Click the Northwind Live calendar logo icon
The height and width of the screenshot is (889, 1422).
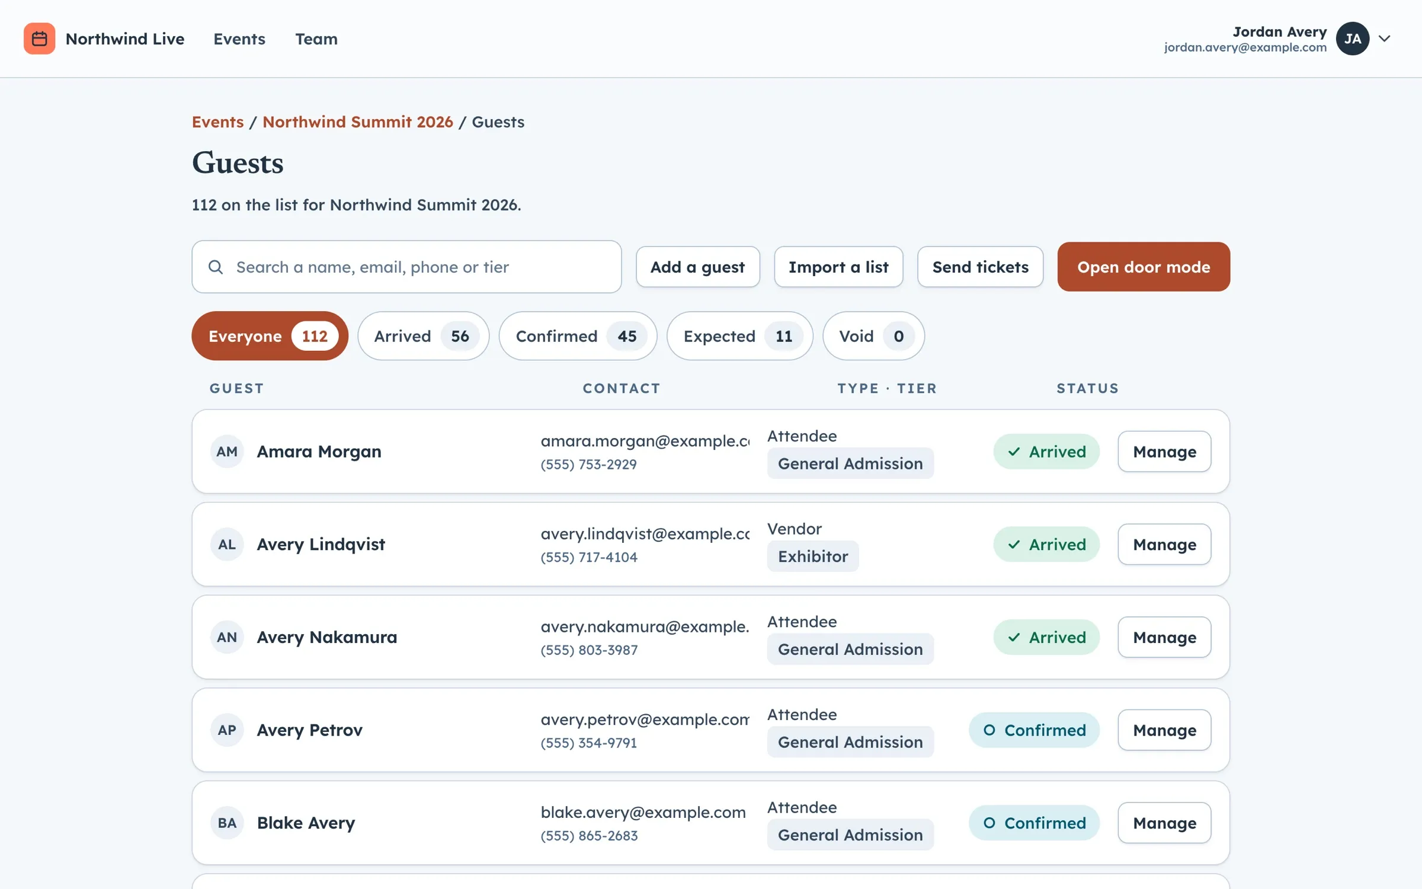(39, 39)
